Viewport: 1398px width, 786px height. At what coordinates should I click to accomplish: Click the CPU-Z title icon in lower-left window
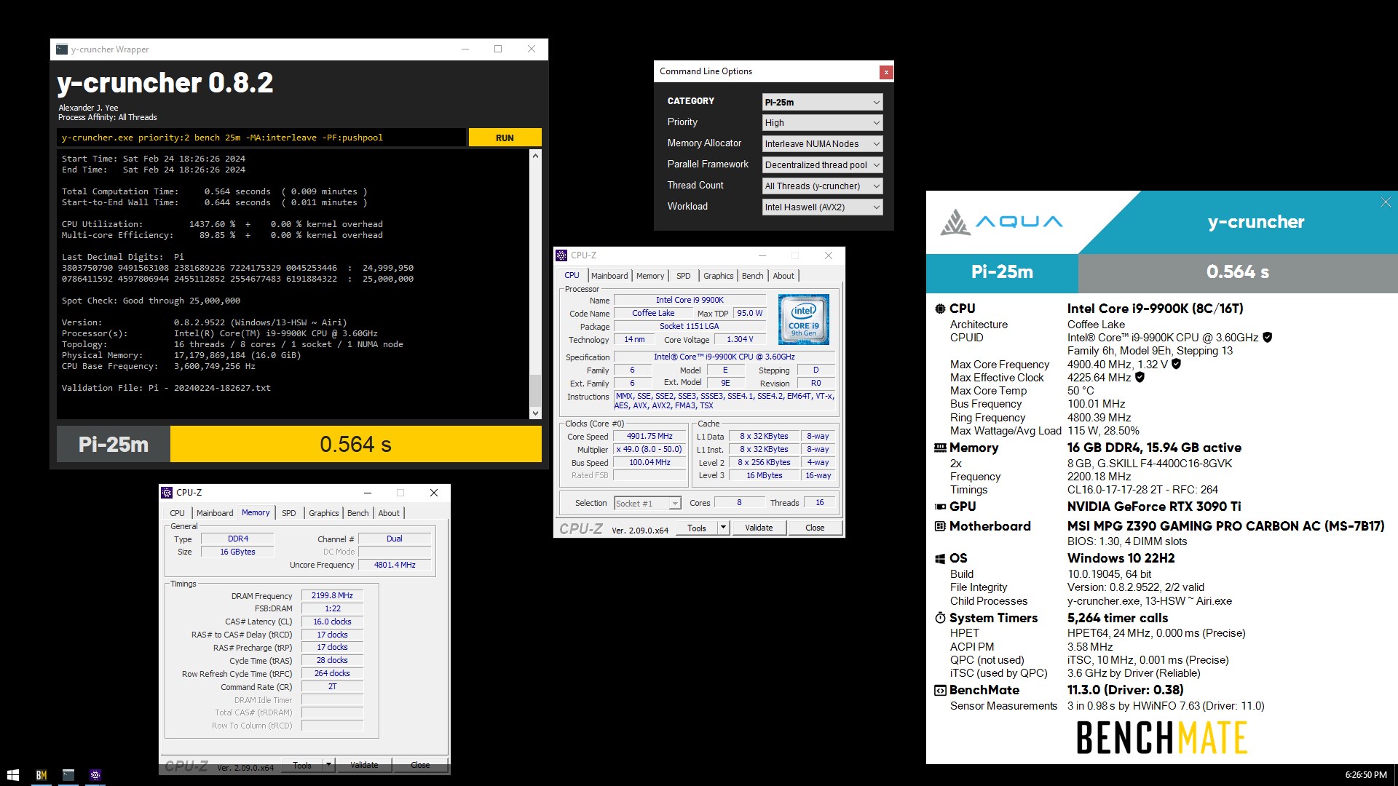(x=167, y=493)
